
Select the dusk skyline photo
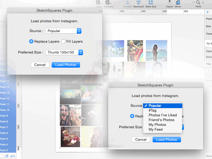(x=70, y=94)
